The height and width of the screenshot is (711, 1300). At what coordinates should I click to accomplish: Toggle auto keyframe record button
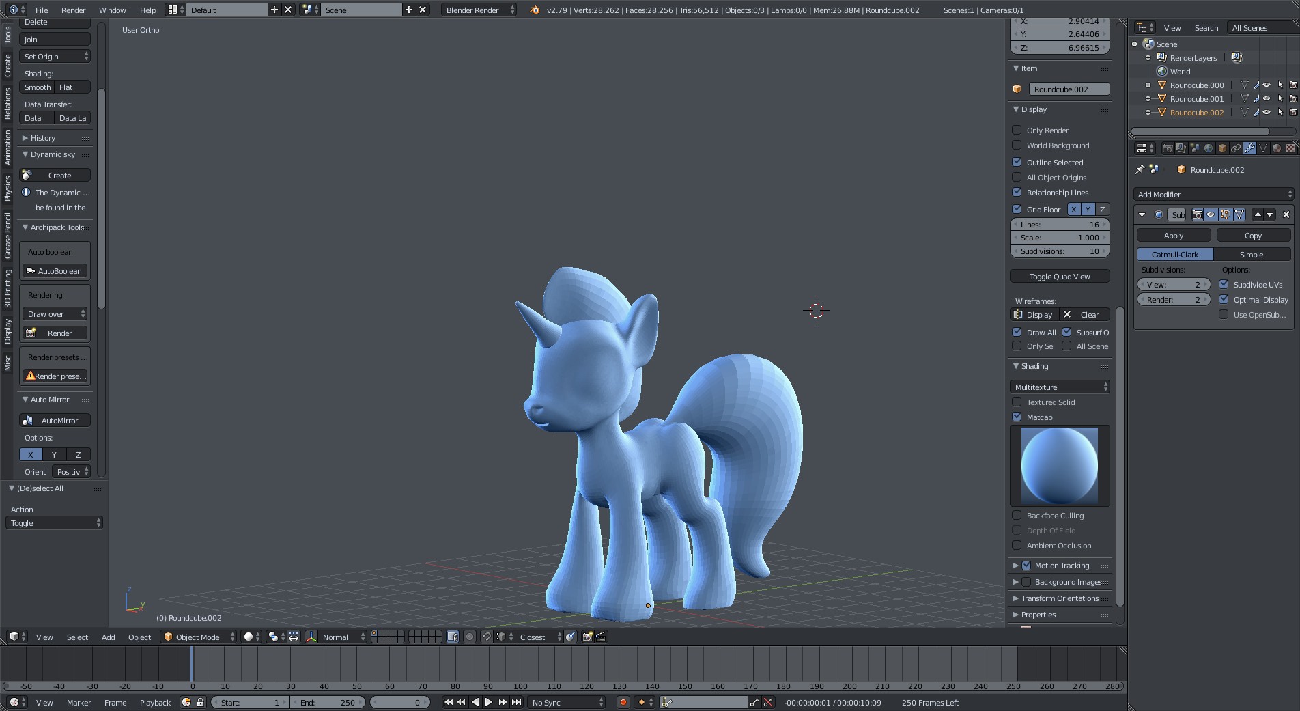(623, 702)
